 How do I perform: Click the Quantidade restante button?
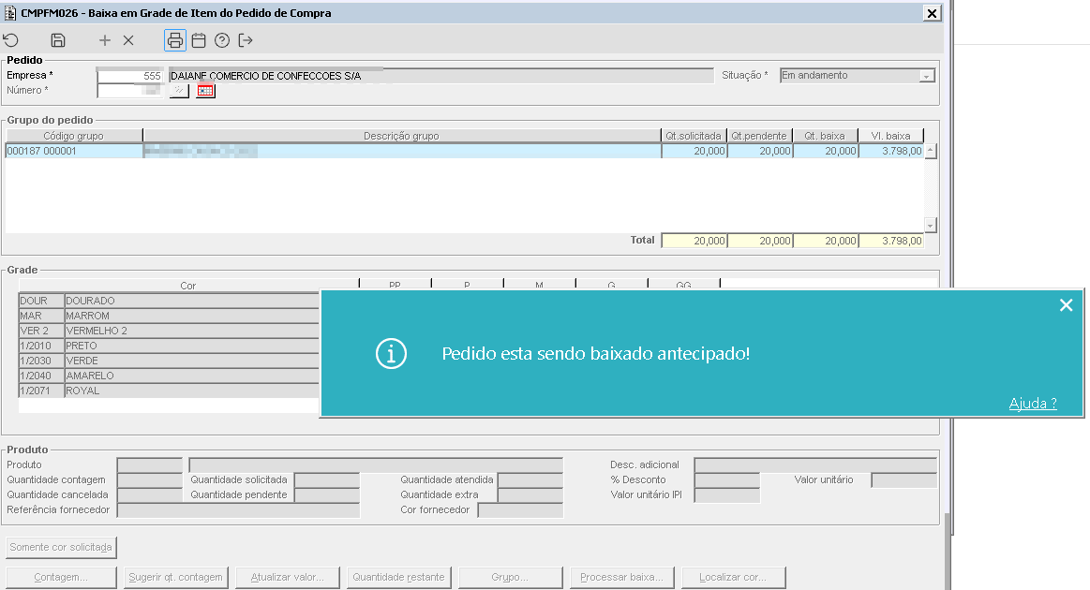tap(399, 578)
